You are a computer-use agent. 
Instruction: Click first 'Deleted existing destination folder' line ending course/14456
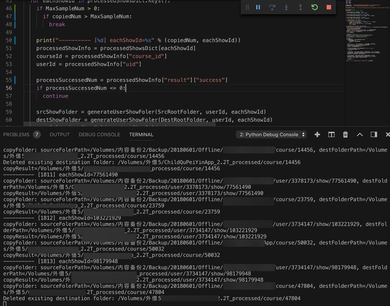click(152, 162)
